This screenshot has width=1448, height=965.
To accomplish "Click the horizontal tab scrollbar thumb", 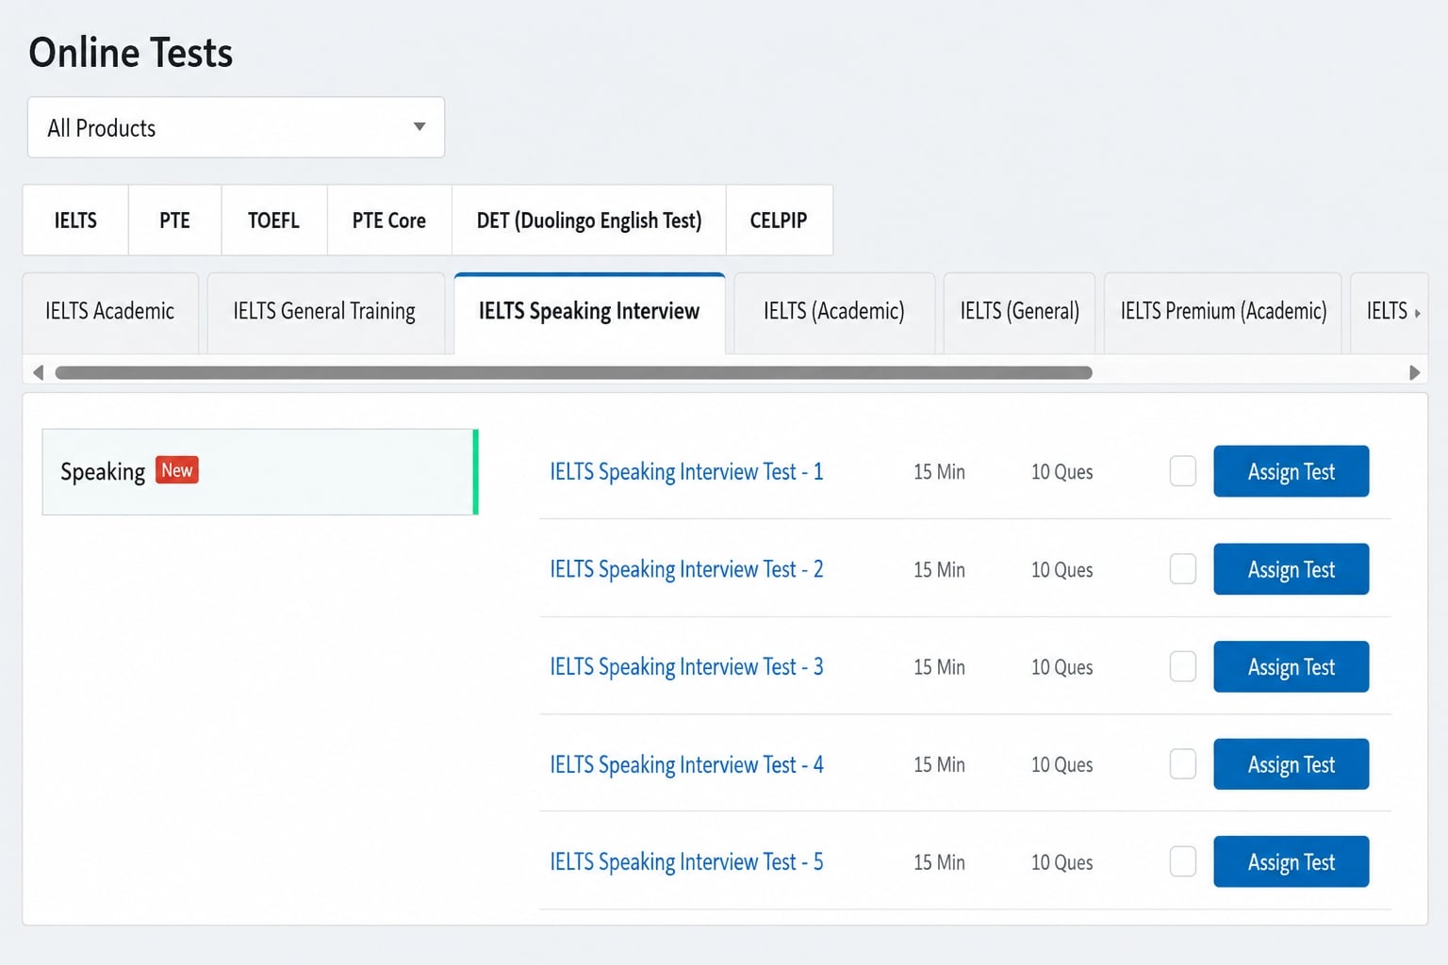I will coord(573,372).
